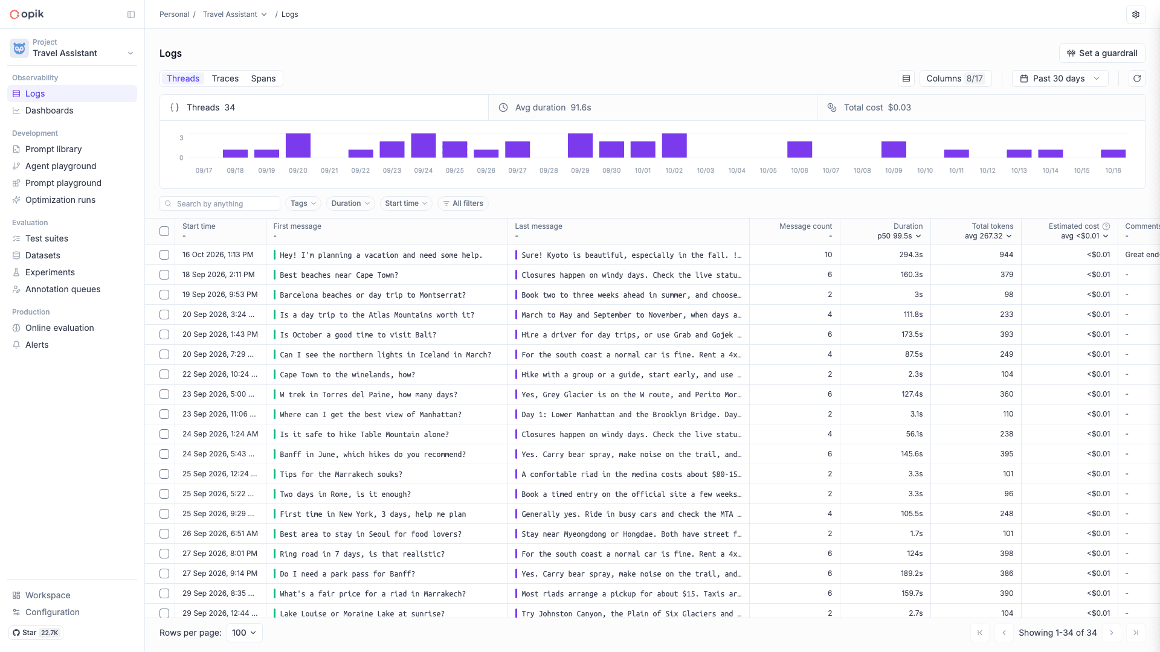Screen dimensions: 1160x652
Task: Open Alerts page
Action: [x=72, y=345]
